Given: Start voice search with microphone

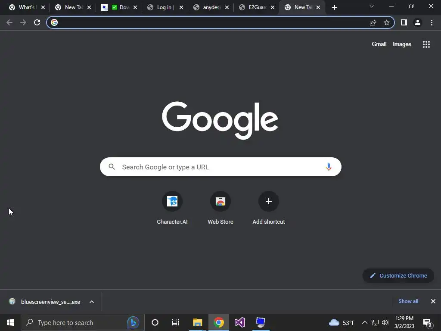Looking at the screenshot, I should (329, 167).
